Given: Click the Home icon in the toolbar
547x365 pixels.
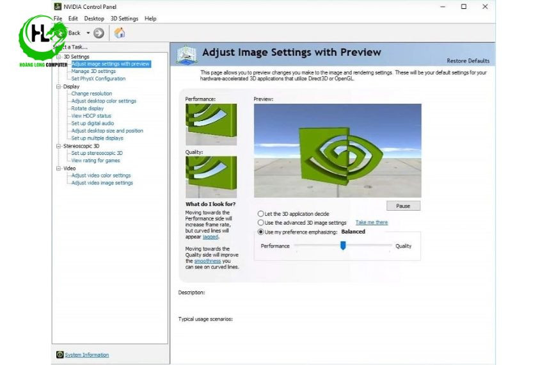Looking at the screenshot, I should [120, 33].
